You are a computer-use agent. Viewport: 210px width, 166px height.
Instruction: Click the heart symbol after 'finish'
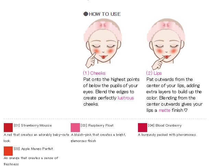186,110
